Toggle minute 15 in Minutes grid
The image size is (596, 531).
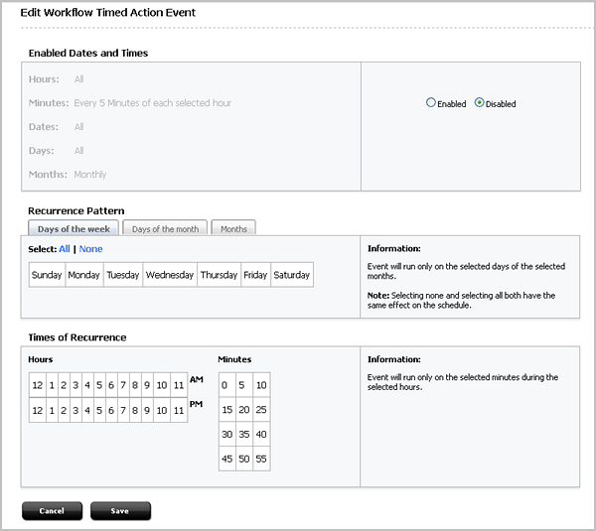[x=226, y=410]
